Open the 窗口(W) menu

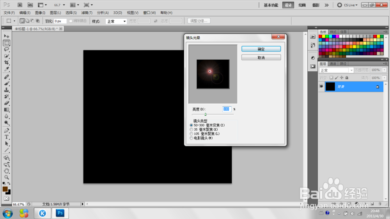pos(149,13)
